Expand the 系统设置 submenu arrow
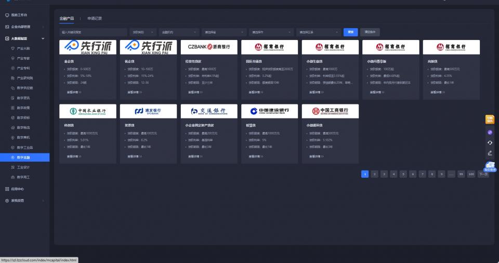Image resolution: width=499 pixels, height=263 pixels. [43, 201]
